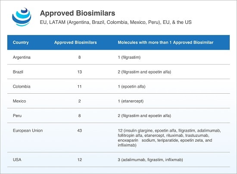Select the Brazil country cell
Screen dimensions: 237x174
(18, 72)
